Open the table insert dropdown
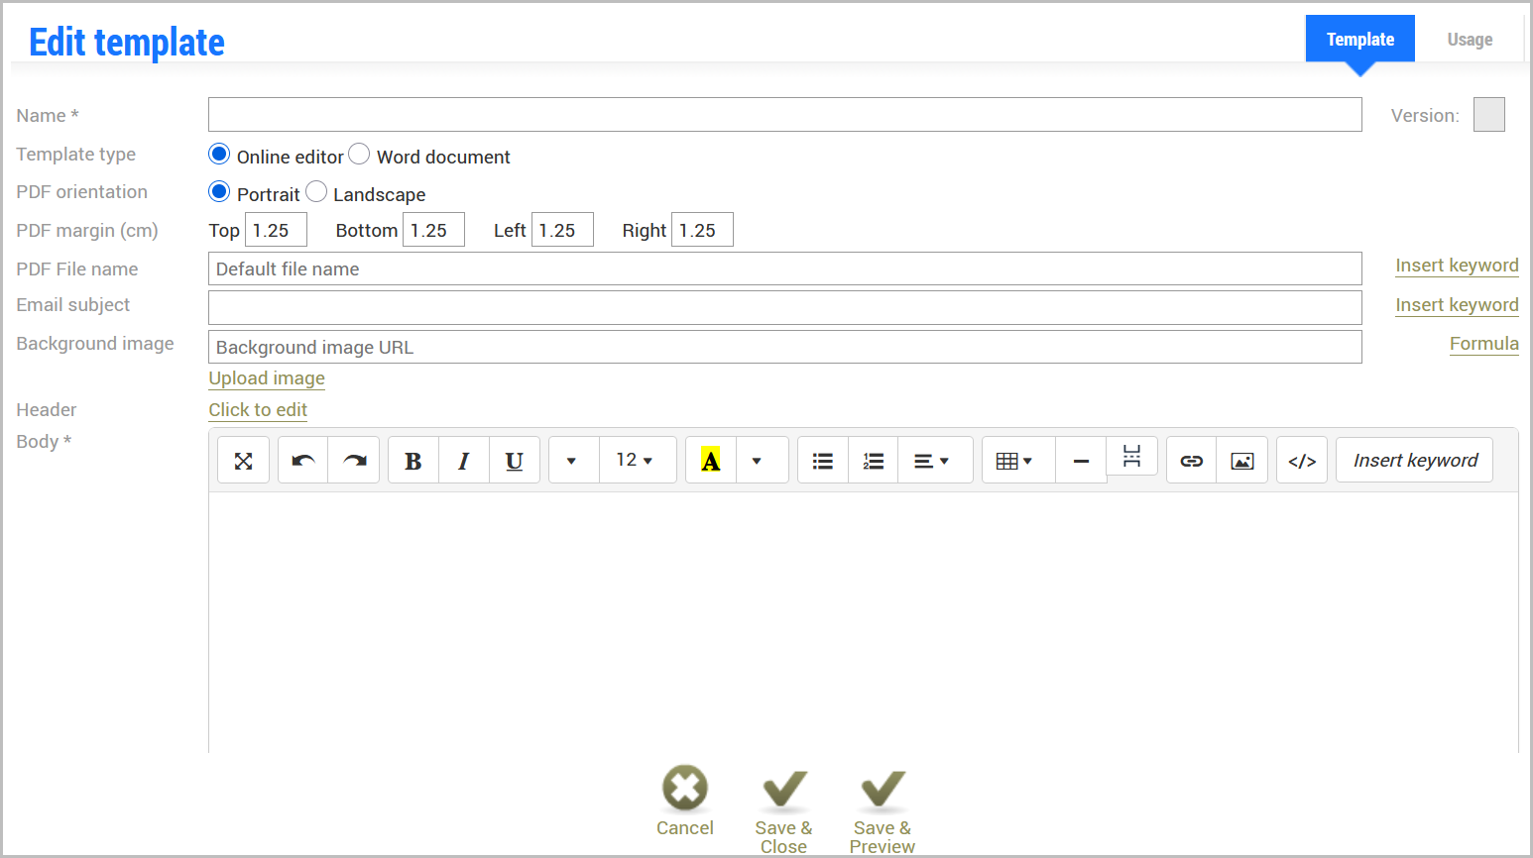This screenshot has width=1533, height=858. point(1018,461)
